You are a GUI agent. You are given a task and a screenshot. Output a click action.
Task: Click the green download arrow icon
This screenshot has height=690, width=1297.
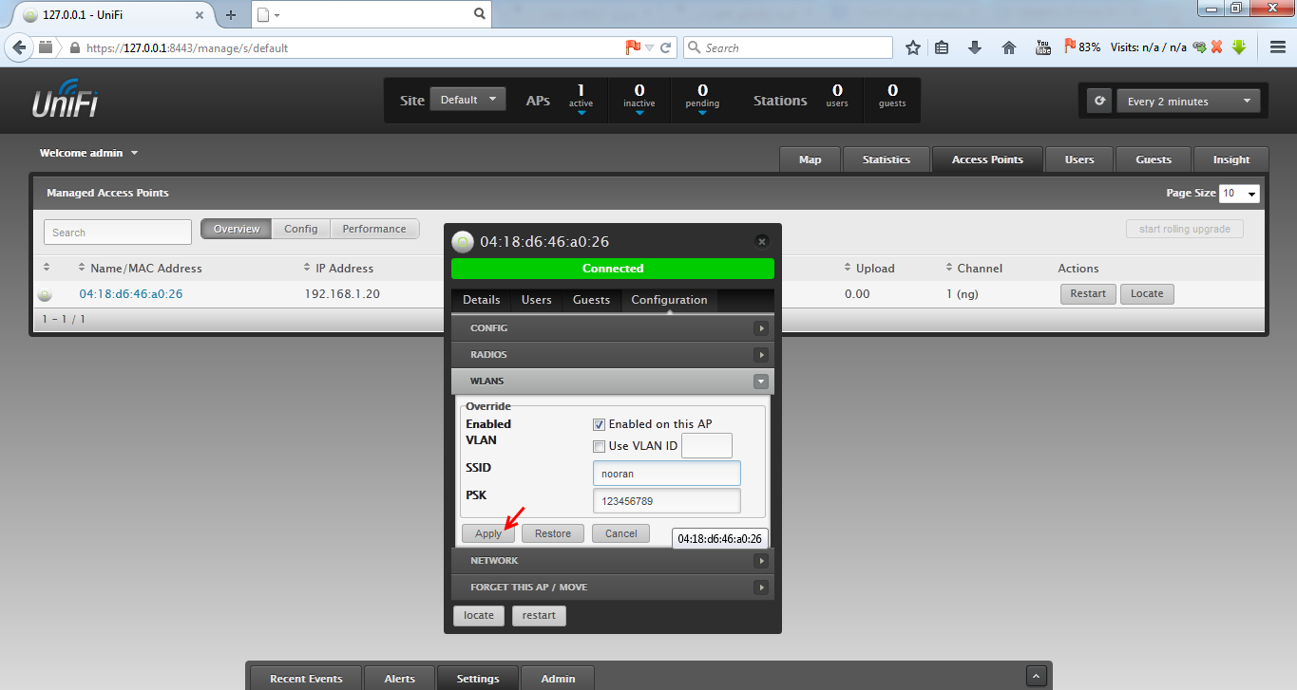pyautogui.click(x=1239, y=47)
